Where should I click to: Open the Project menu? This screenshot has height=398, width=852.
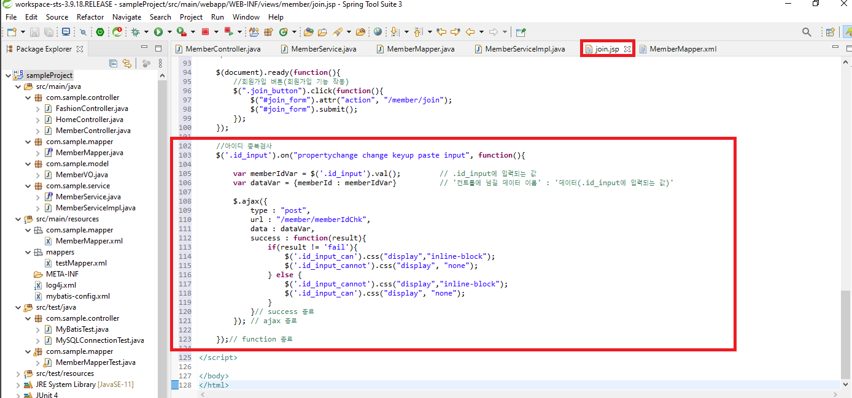point(191,17)
